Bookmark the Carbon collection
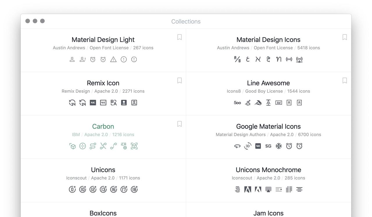Viewport: 372px width, 217px height. (x=180, y=124)
